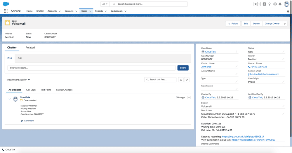Image resolution: width=292 pixels, height=153 pixels.
Task: Click the Follow button
Action: pyautogui.click(x=233, y=24)
